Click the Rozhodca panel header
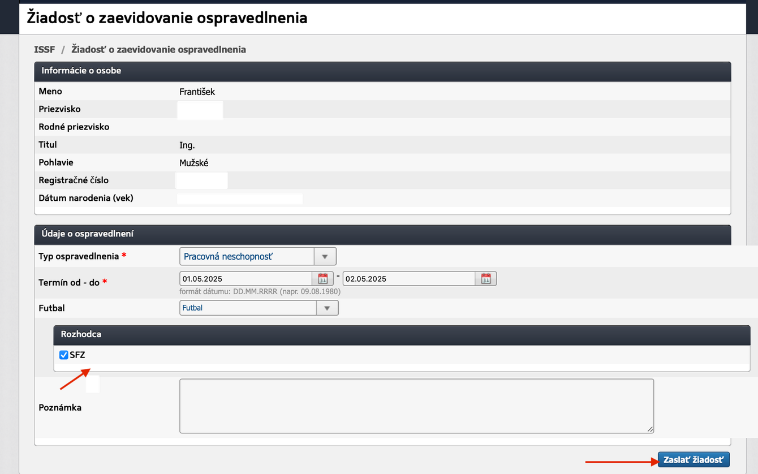 pos(81,334)
